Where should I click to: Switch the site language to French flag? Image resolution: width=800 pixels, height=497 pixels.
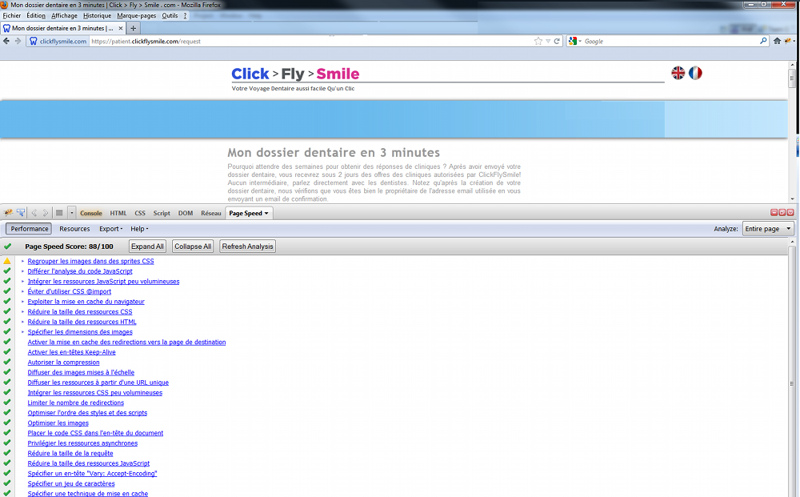coord(695,73)
